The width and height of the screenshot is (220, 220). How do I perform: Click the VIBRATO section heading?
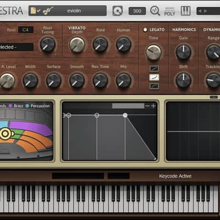(77, 28)
